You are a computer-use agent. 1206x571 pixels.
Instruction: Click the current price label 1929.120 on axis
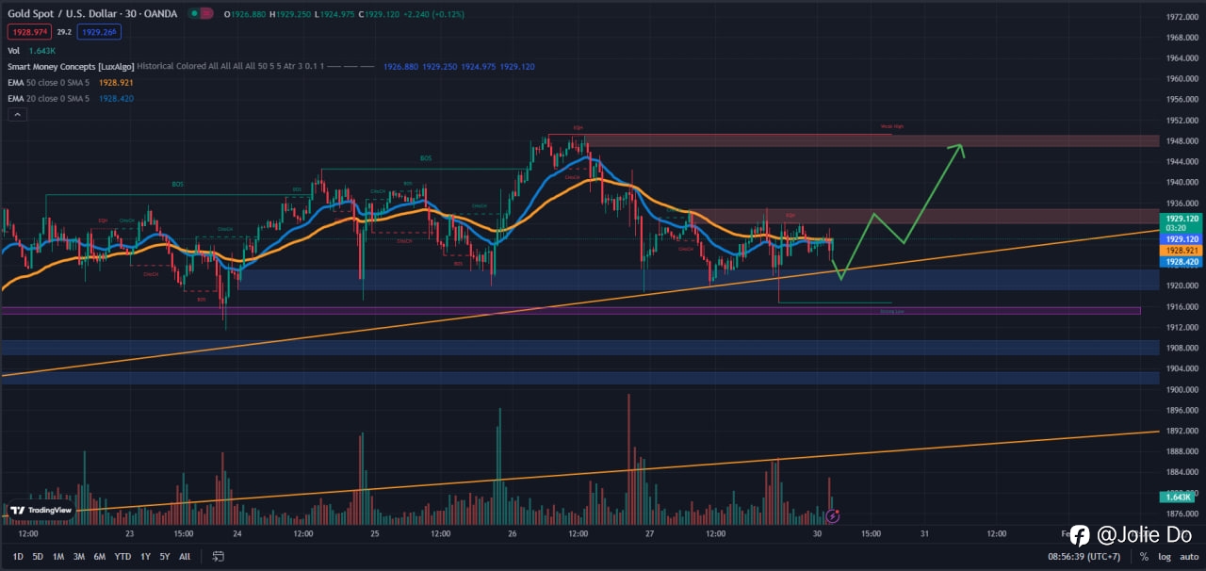coord(1182,218)
